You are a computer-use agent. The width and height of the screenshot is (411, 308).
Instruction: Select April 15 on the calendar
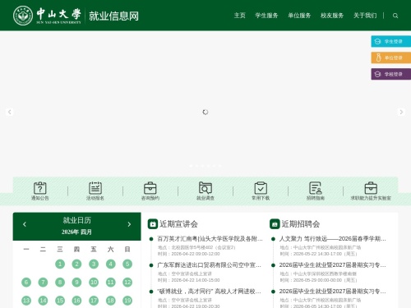(x=60, y=301)
